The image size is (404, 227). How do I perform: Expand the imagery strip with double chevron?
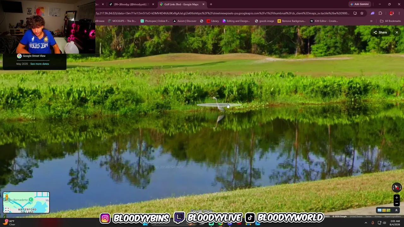coord(396,210)
